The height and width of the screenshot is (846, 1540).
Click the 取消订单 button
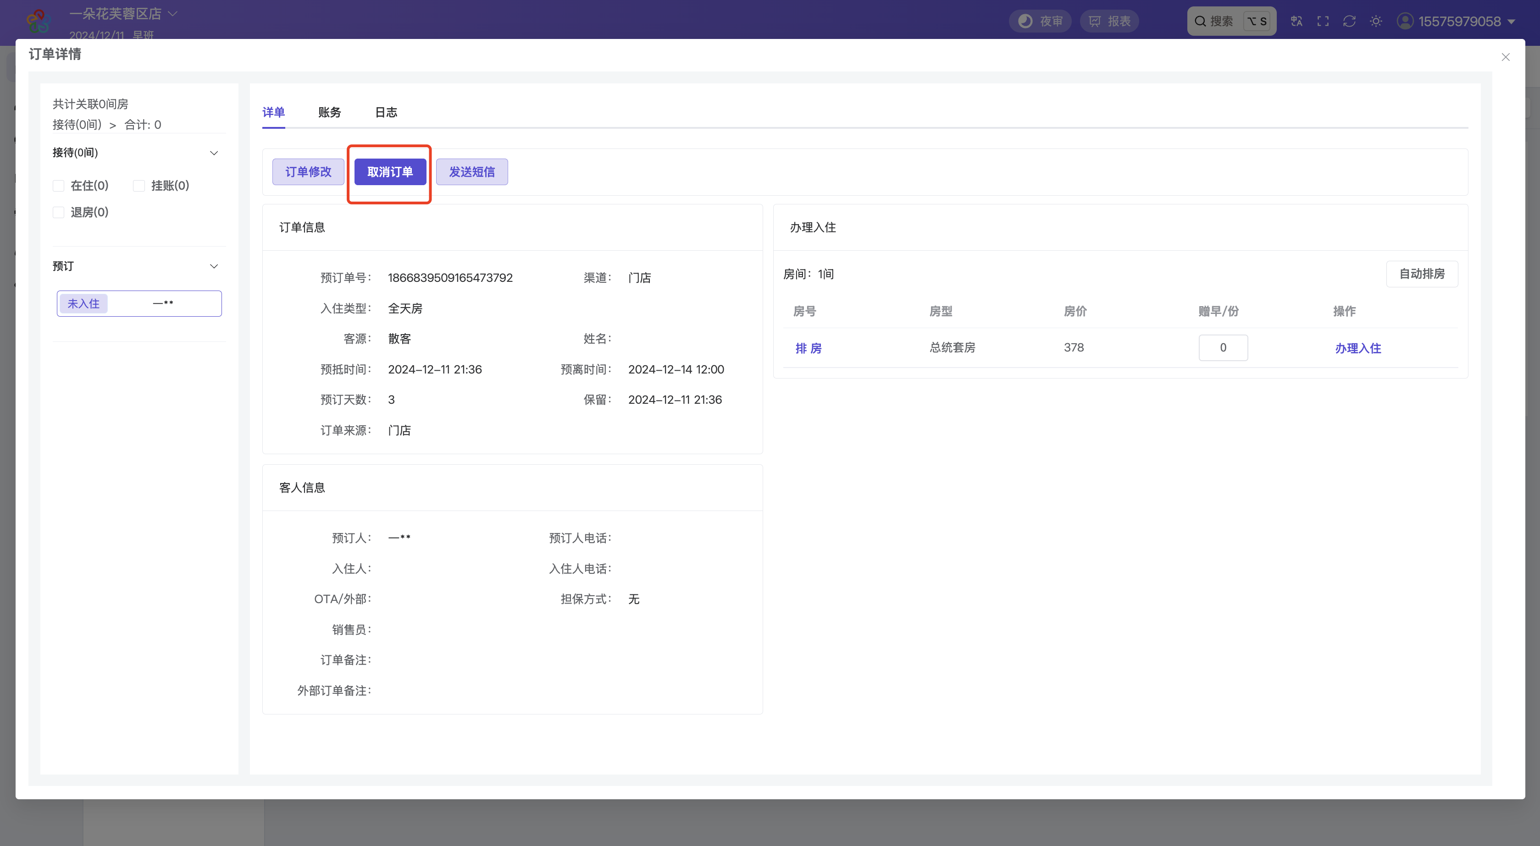(x=390, y=172)
